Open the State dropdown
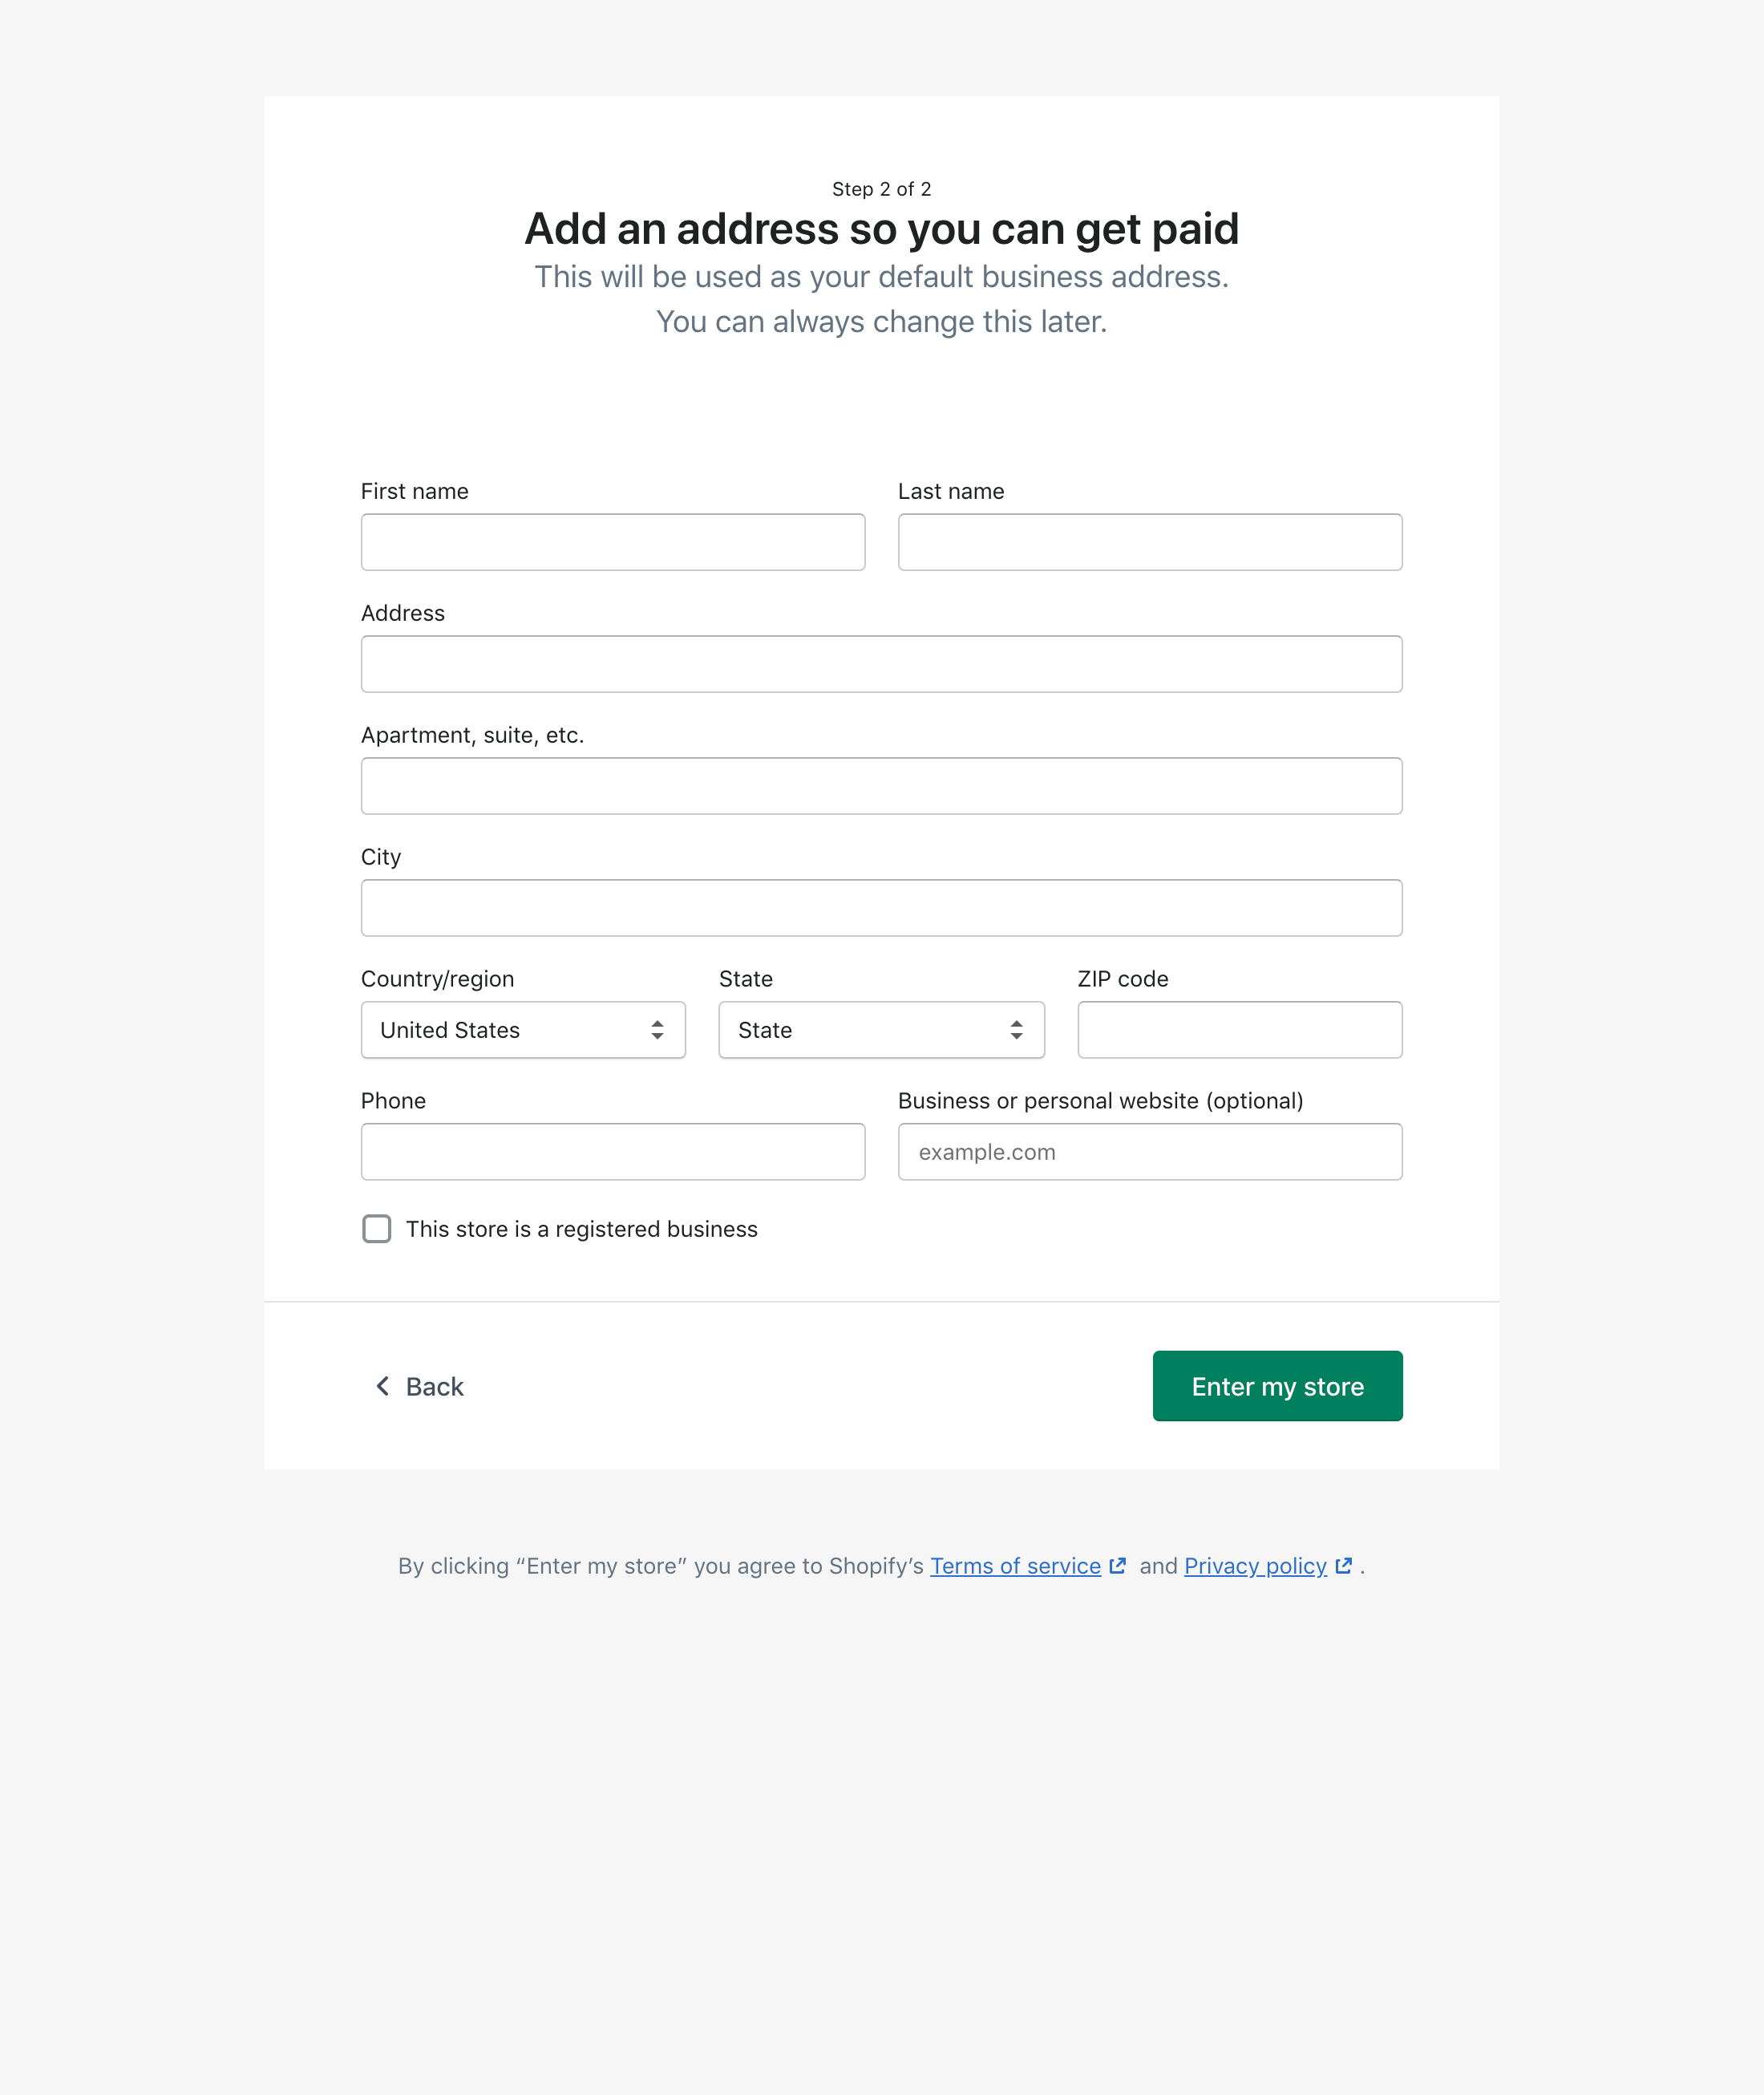 tap(881, 1030)
